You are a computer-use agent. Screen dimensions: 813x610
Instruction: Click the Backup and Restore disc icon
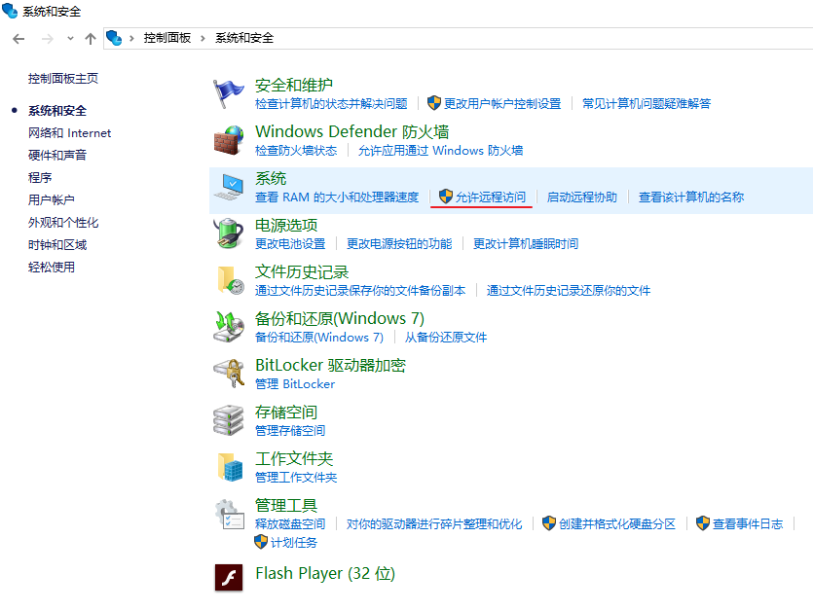pos(228,327)
